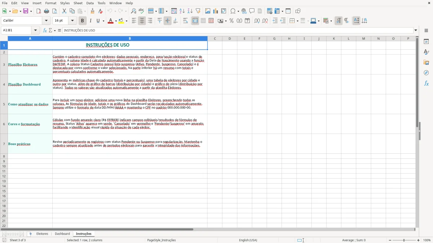
Task: Cut the selection with scissors icon
Action: point(64,11)
